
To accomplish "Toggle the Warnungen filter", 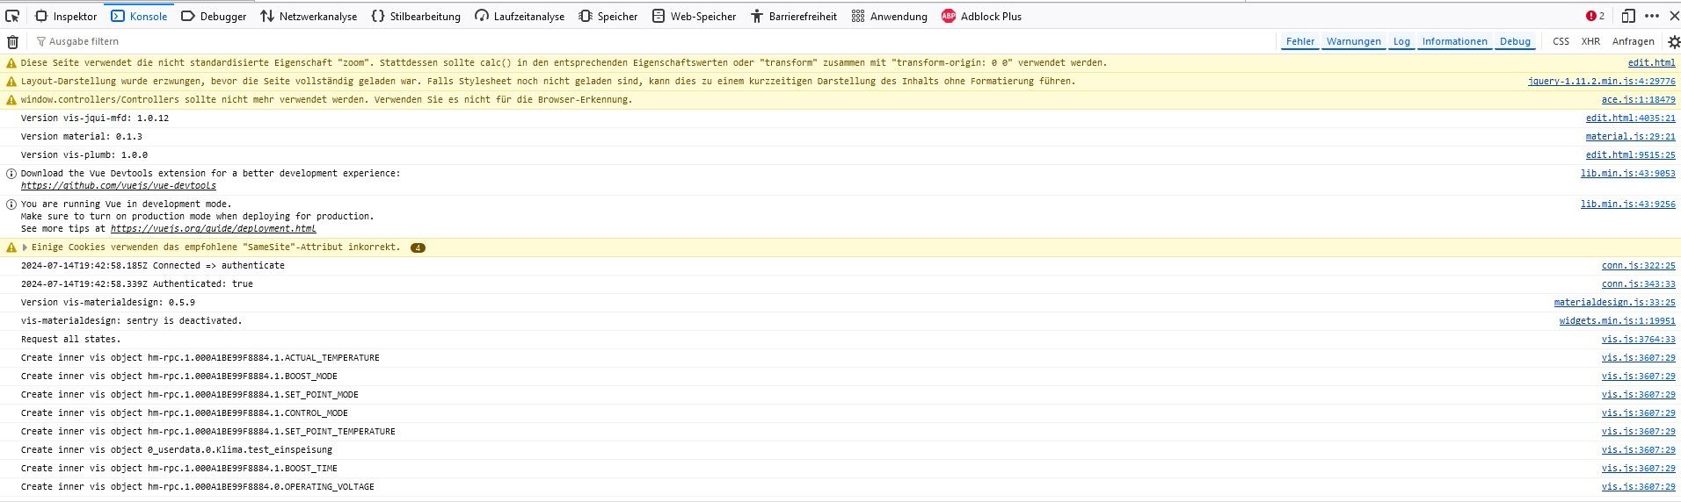I will (x=1353, y=41).
